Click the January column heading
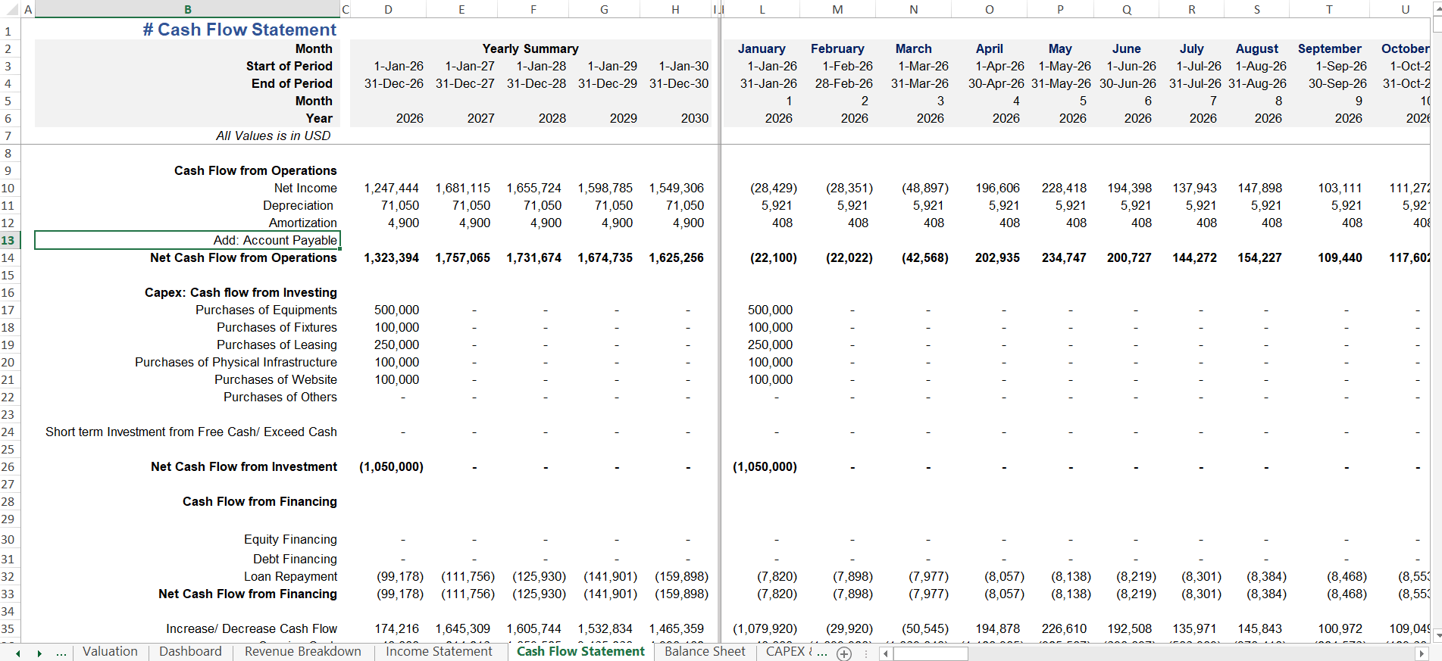This screenshot has height=661, width=1442. tap(762, 48)
